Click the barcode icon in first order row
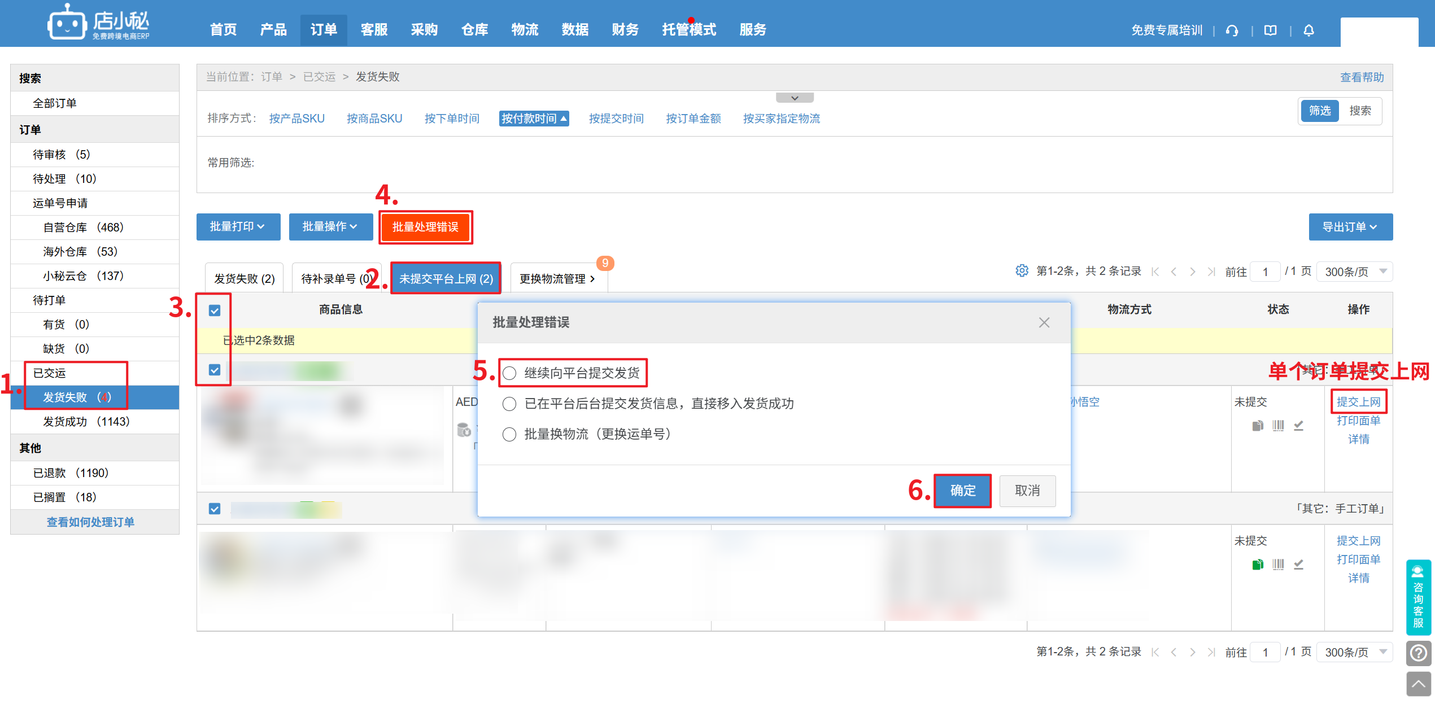Viewport: 1435px width, 704px height. click(1278, 426)
